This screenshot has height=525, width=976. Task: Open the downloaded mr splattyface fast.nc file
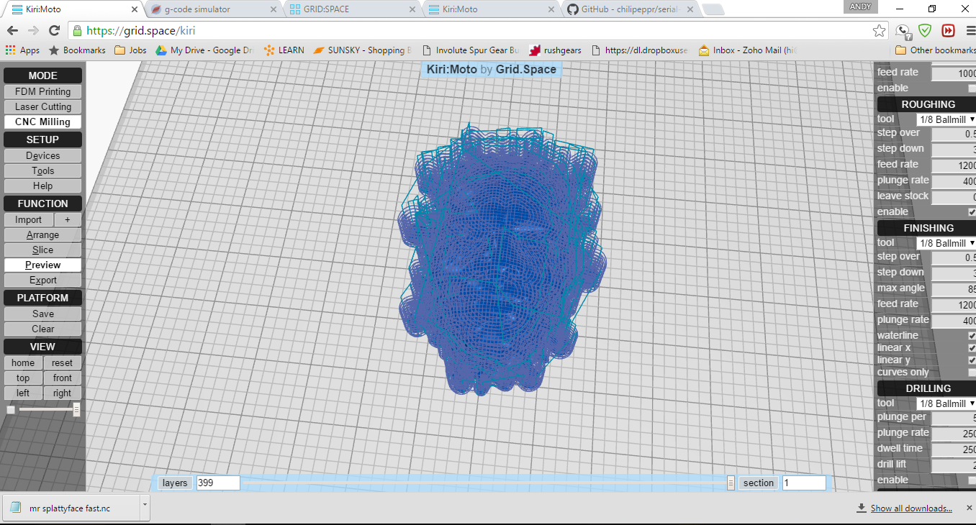point(70,508)
